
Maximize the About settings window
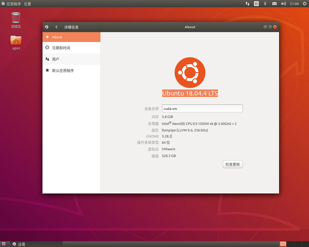[x=270, y=27]
